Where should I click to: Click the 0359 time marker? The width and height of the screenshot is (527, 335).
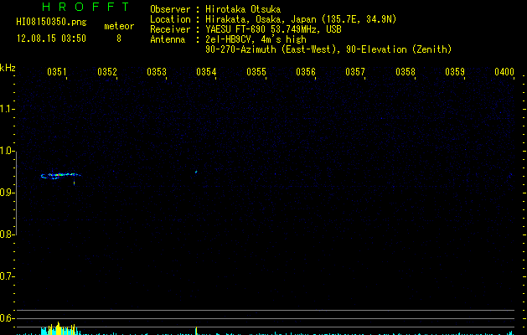(455, 72)
